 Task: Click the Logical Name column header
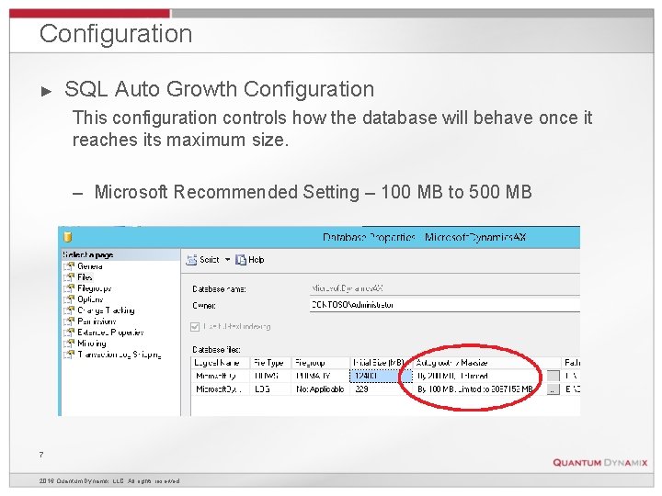pos(220,363)
